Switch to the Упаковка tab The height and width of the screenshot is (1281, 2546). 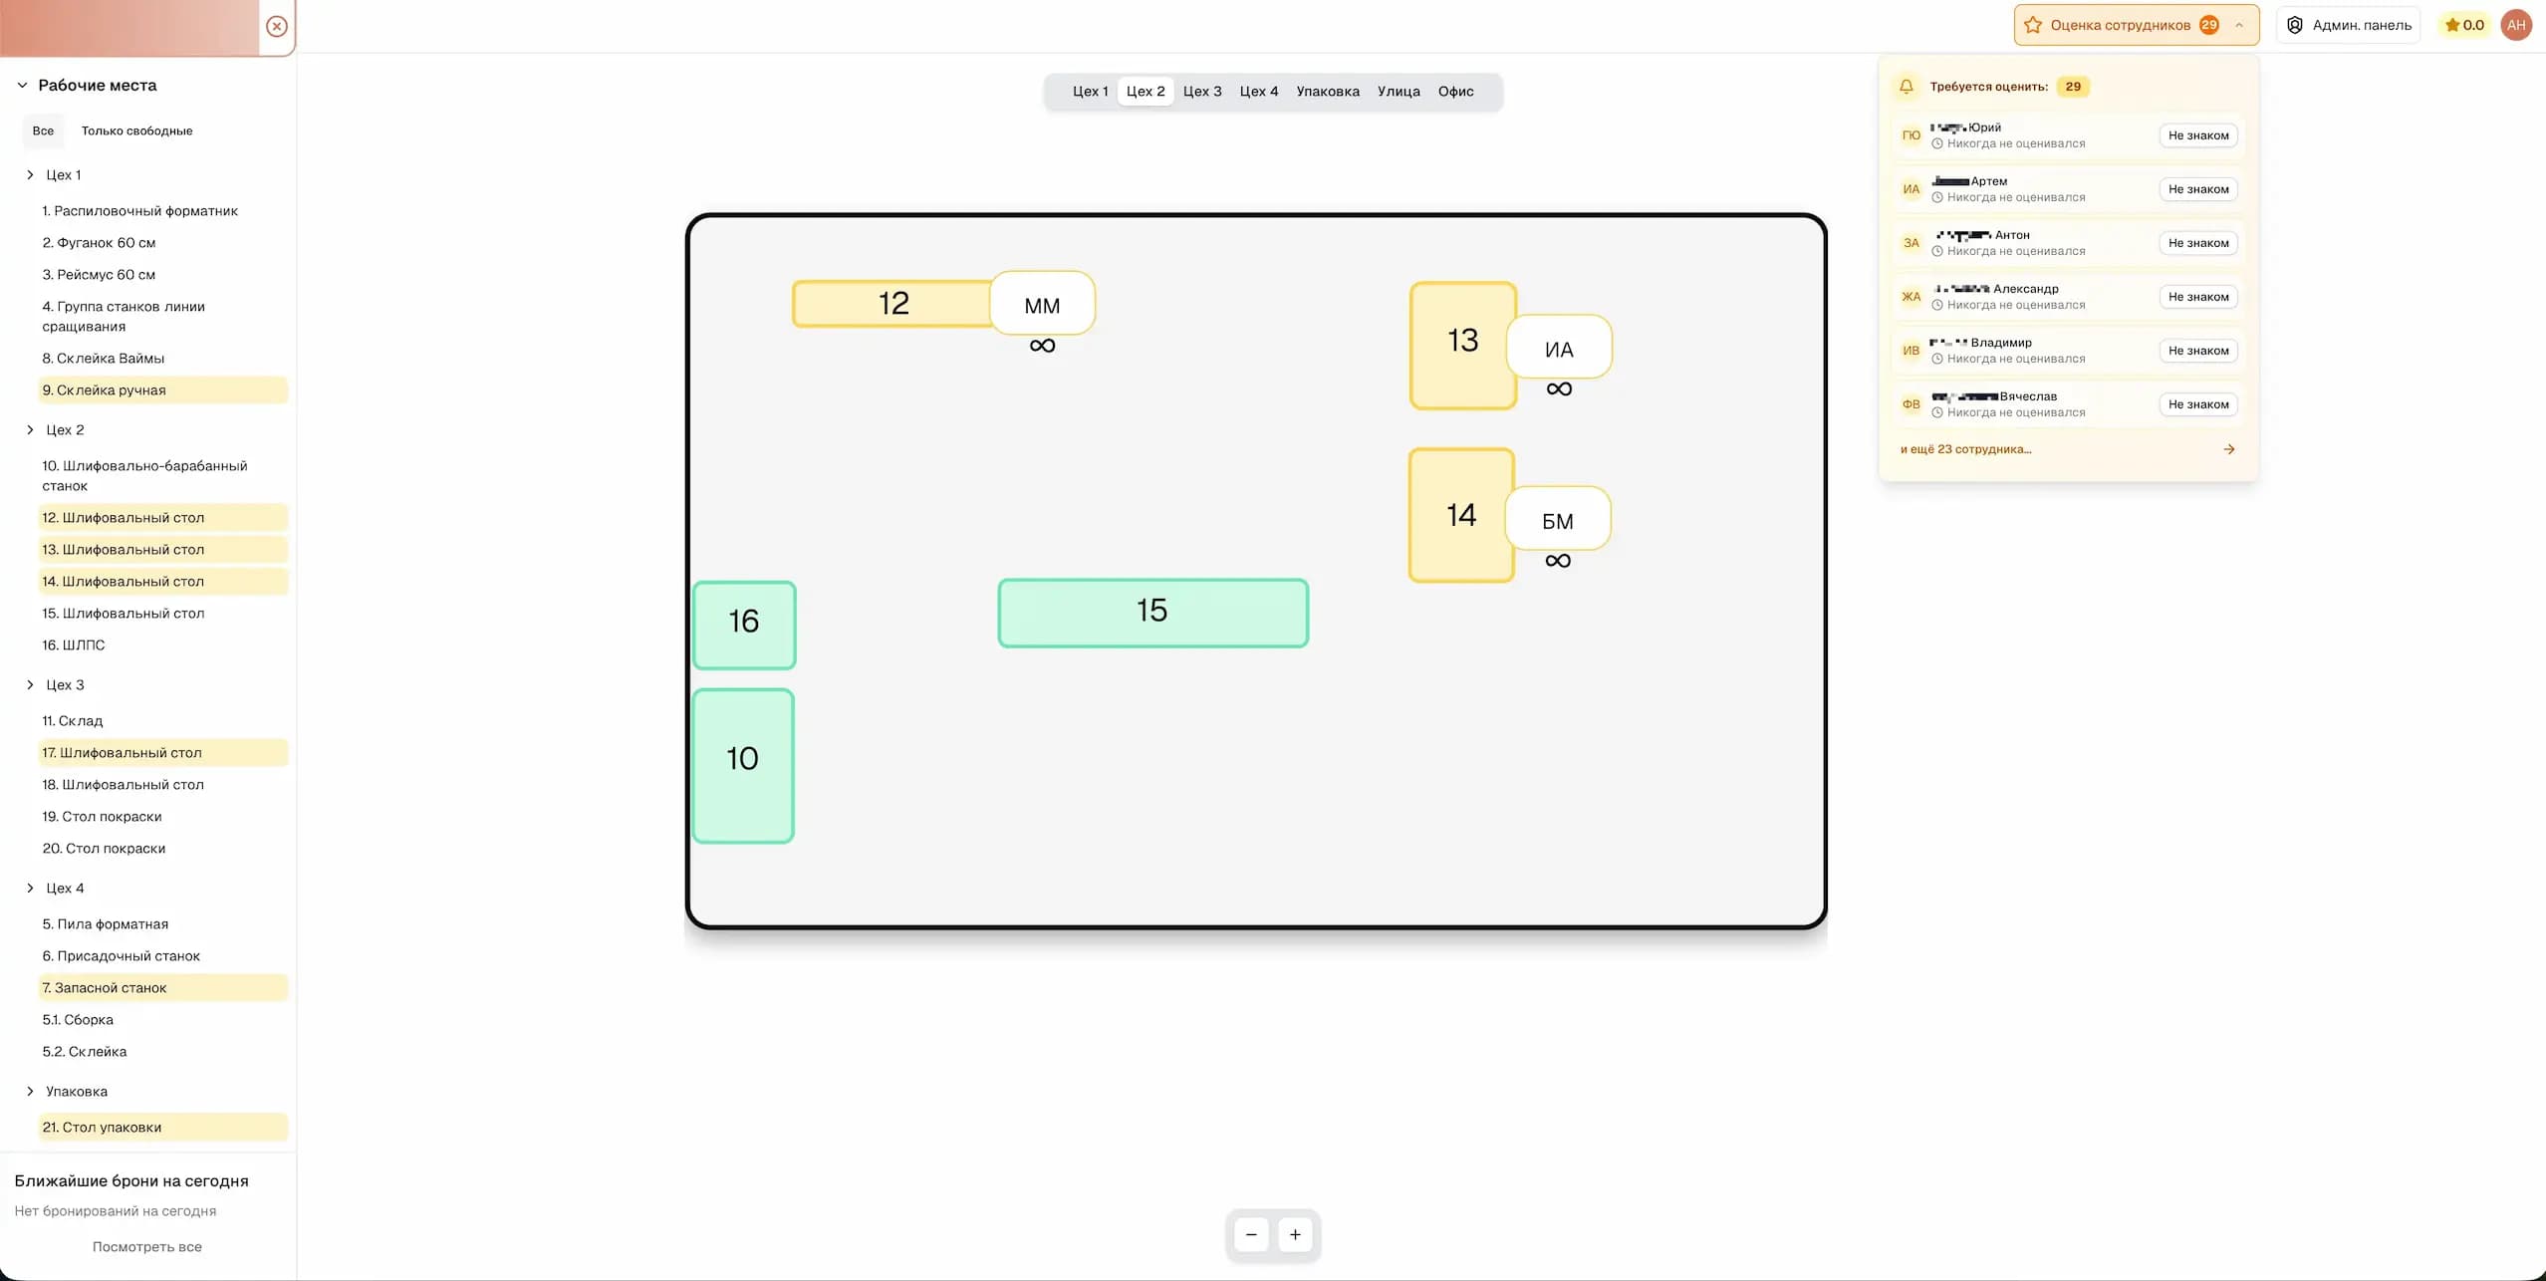click(1326, 91)
